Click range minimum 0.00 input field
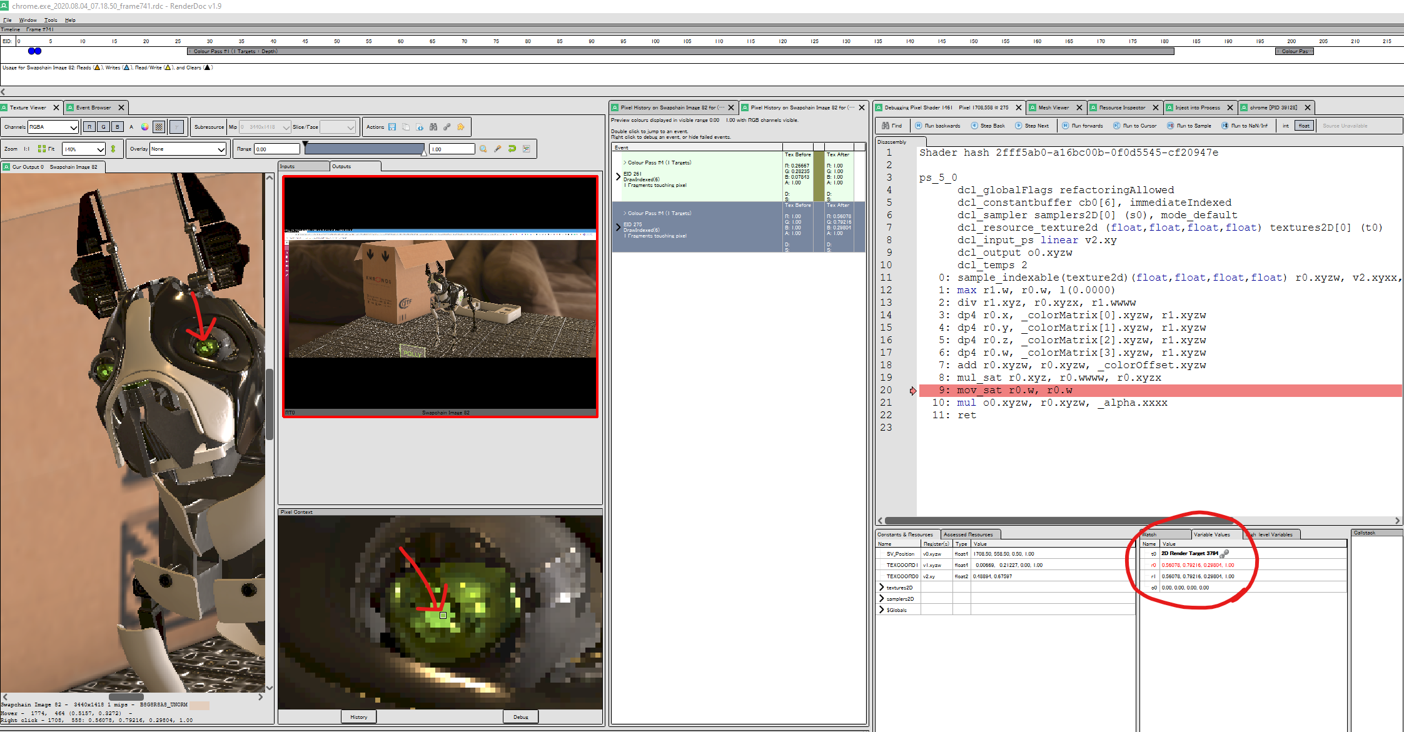 [276, 149]
